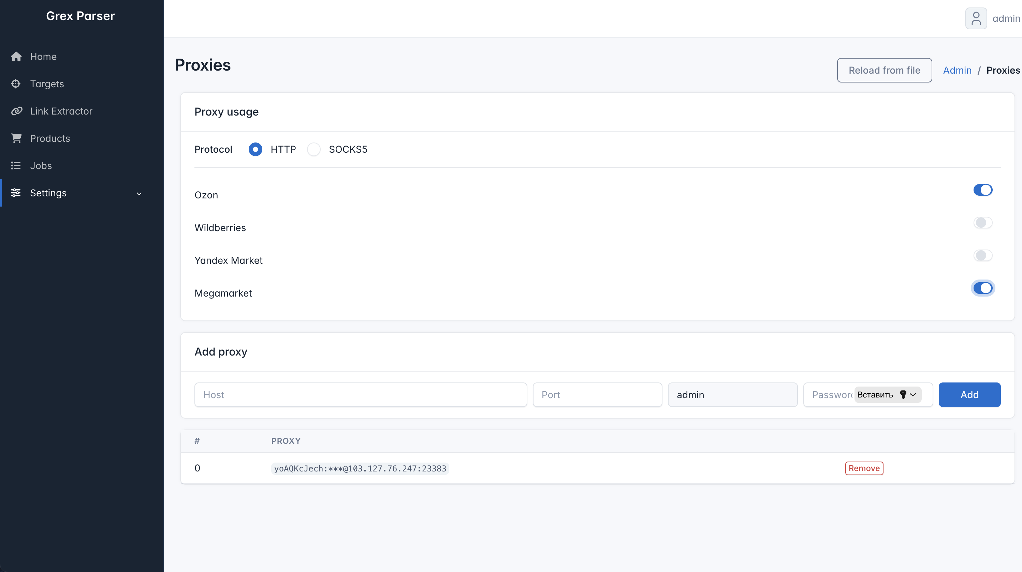
Task: Turn off the Megamarket toggle
Action: click(x=982, y=288)
